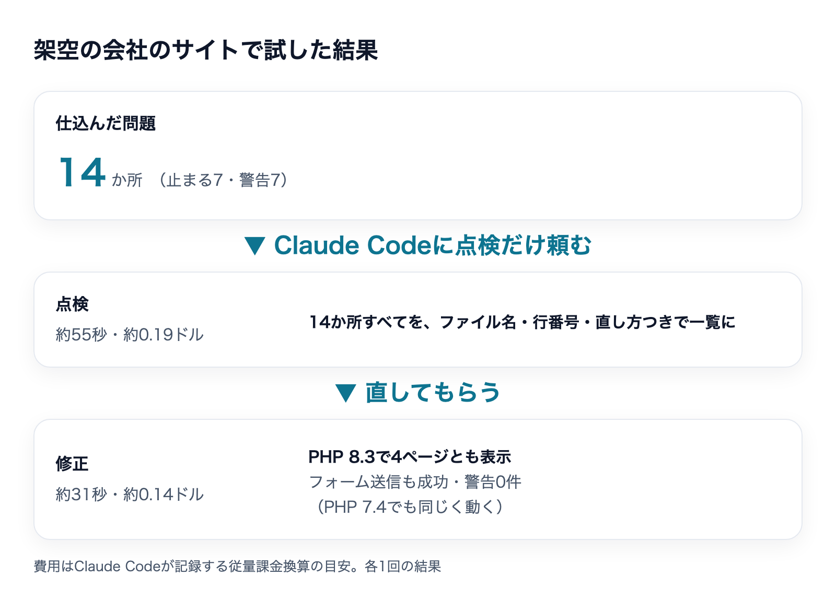Viewport: 836px width, 611px height.
Task: Click the line PHP 8.3で4ページとも表示
Action: pyautogui.click(x=410, y=457)
